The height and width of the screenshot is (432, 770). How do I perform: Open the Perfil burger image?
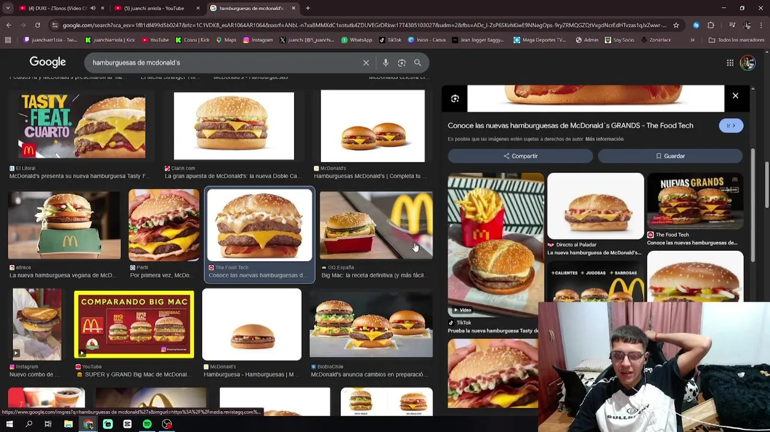(x=163, y=226)
